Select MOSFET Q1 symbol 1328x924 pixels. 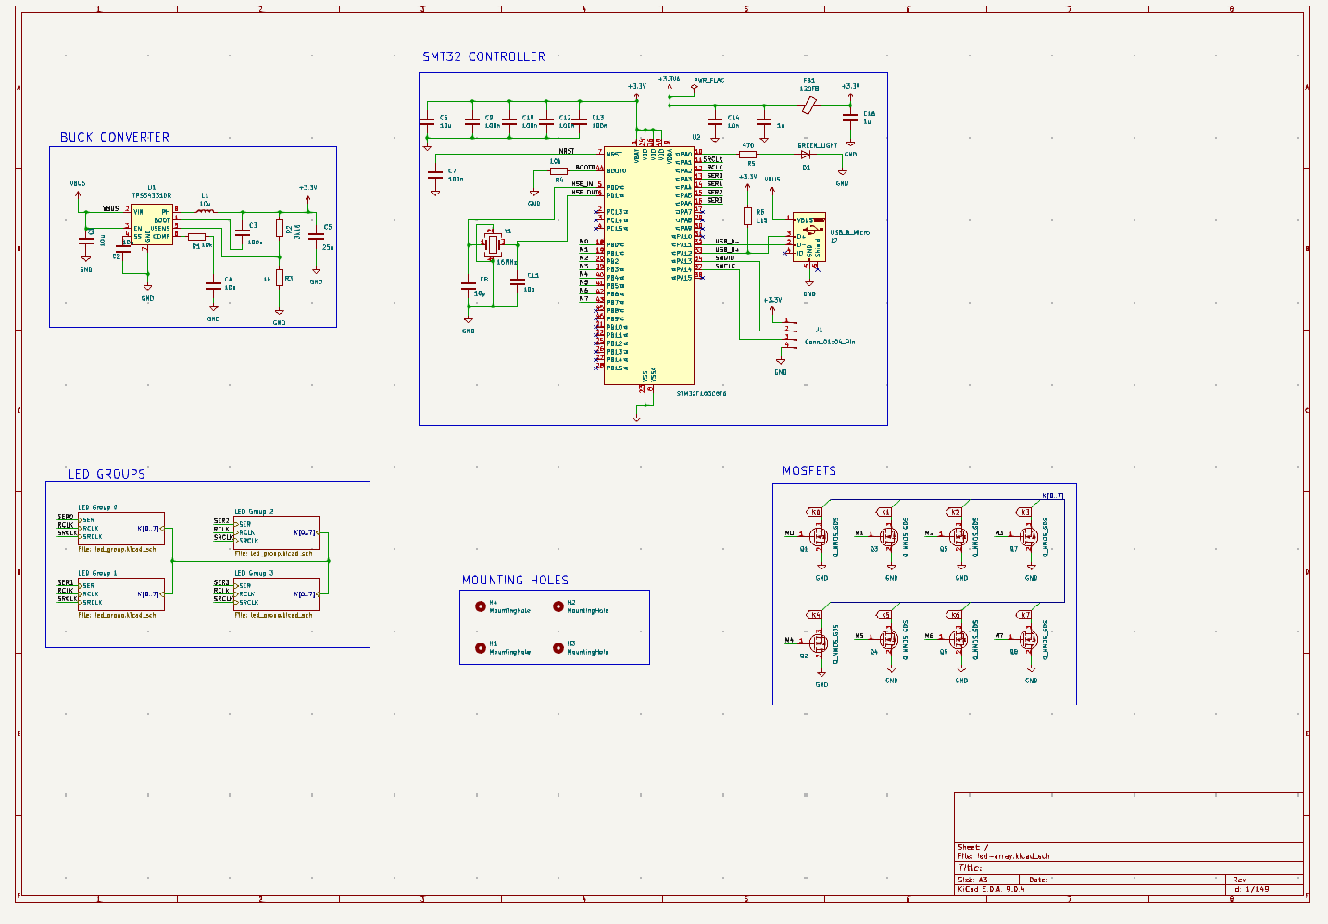819,535
